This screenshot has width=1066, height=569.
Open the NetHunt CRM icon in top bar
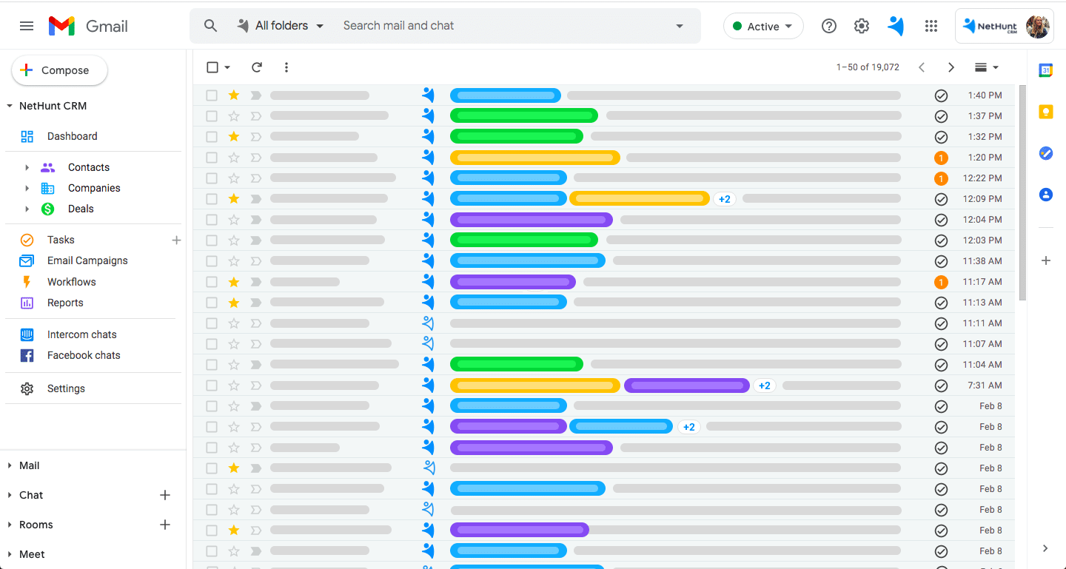pyautogui.click(x=896, y=26)
